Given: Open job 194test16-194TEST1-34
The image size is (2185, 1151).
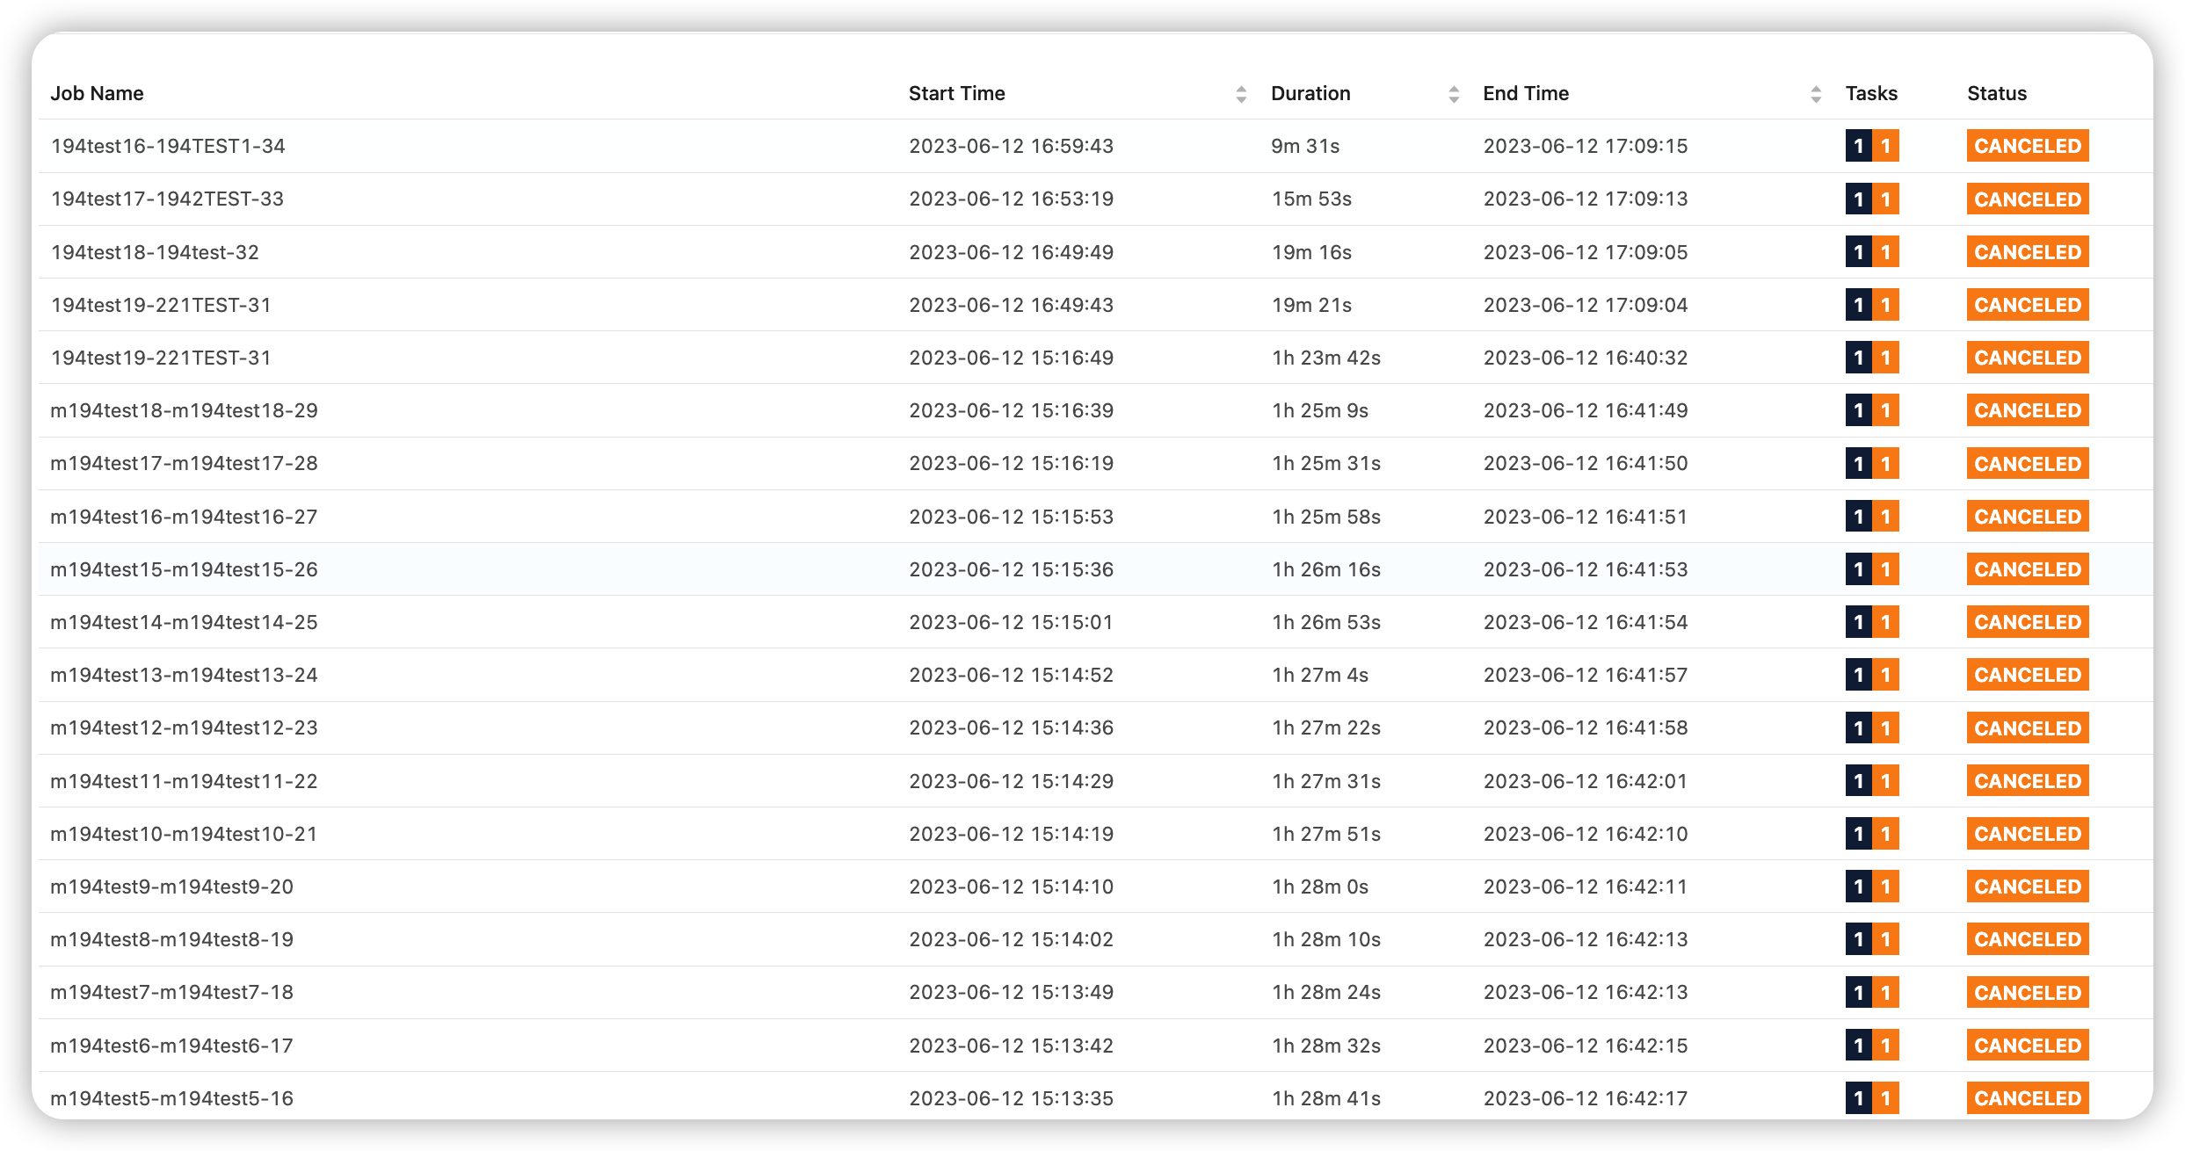Looking at the screenshot, I should click(x=168, y=146).
